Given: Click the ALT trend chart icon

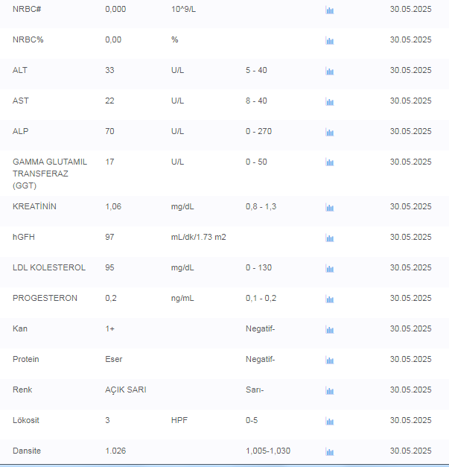Looking at the screenshot, I should (x=330, y=72).
